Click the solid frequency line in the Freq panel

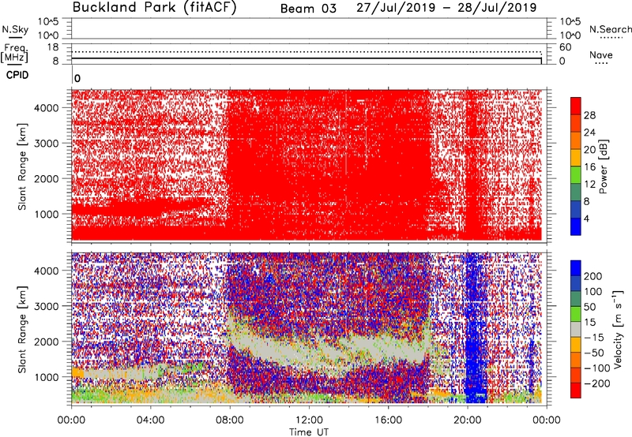307,58
